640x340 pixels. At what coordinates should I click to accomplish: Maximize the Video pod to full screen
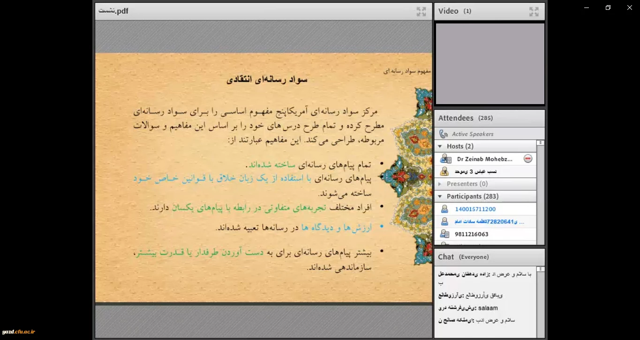pyautogui.click(x=534, y=12)
